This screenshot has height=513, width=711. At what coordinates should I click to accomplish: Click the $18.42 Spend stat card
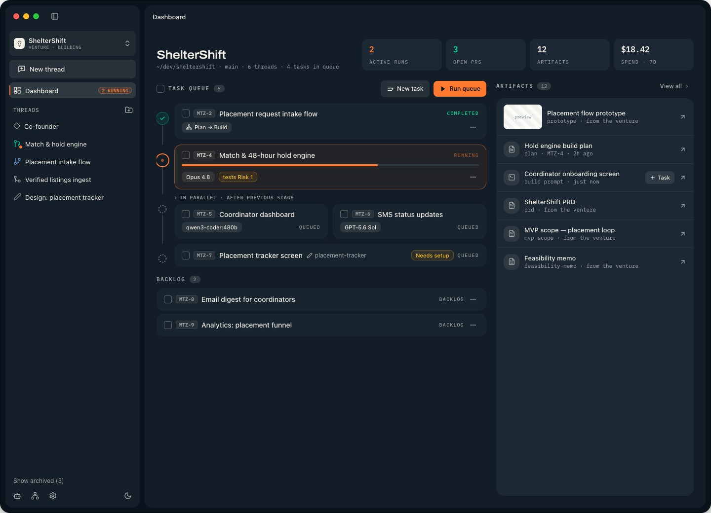654,55
